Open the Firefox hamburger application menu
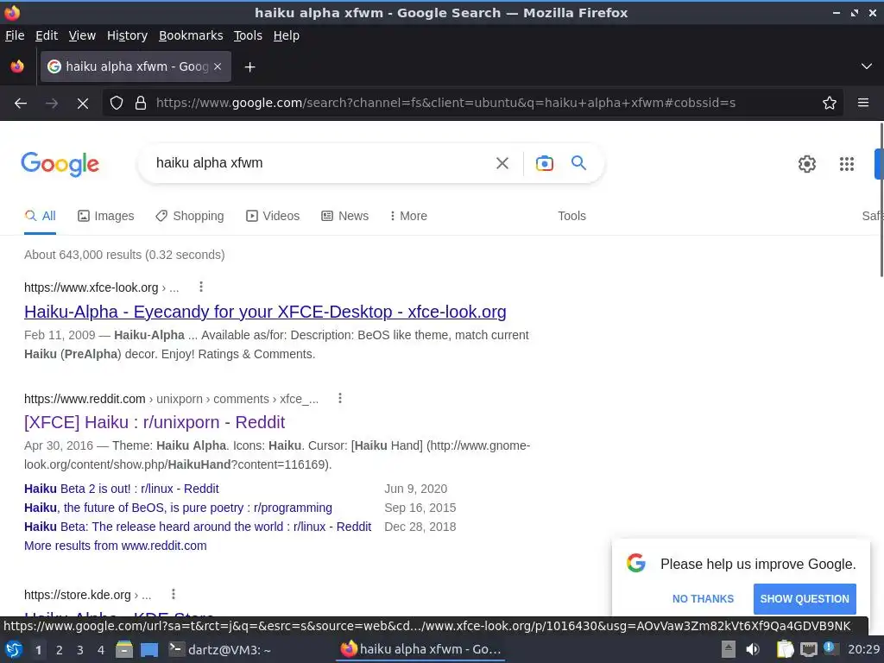This screenshot has width=884, height=663. [x=863, y=103]
